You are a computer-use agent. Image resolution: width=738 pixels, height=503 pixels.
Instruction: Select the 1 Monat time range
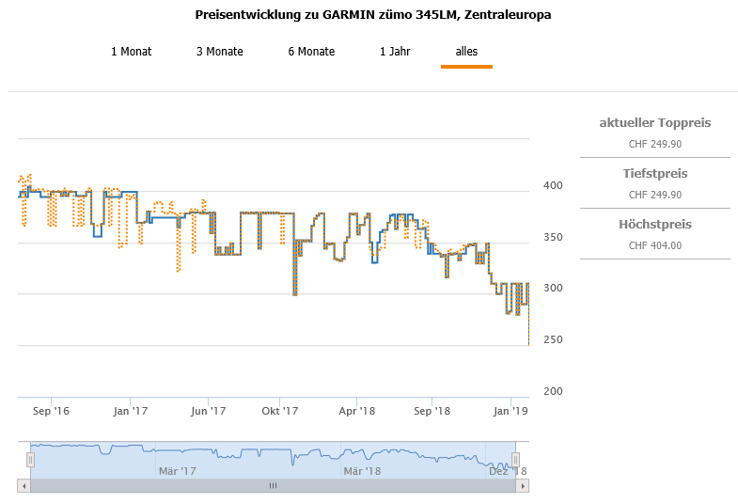point(131,52)
